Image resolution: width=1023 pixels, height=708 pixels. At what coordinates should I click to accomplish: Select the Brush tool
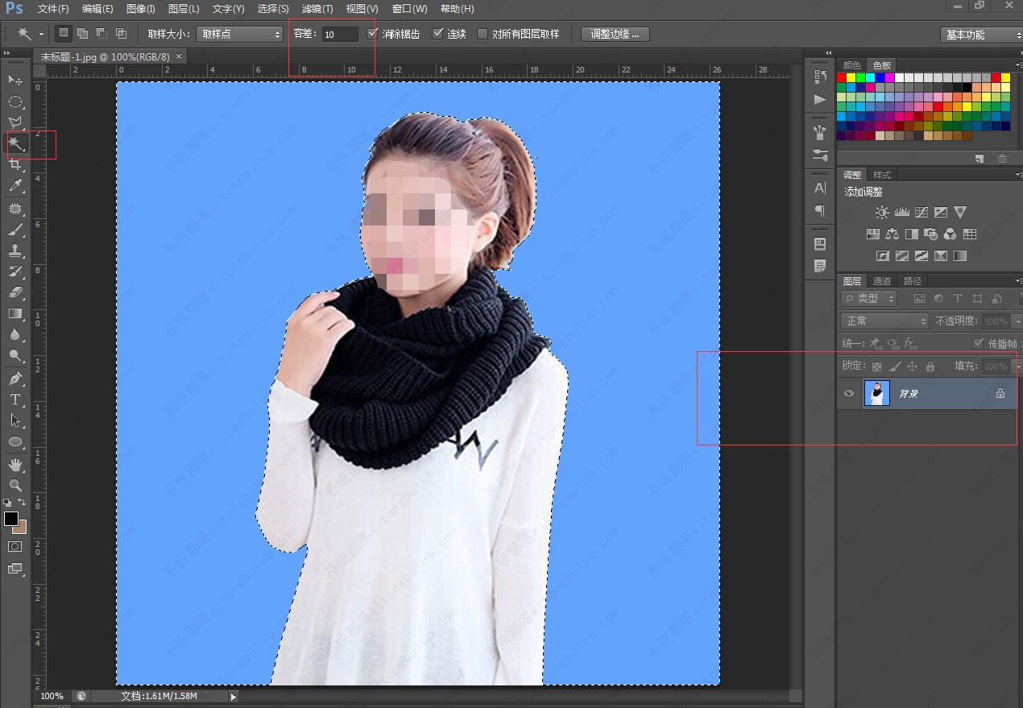tap(15, 230)
